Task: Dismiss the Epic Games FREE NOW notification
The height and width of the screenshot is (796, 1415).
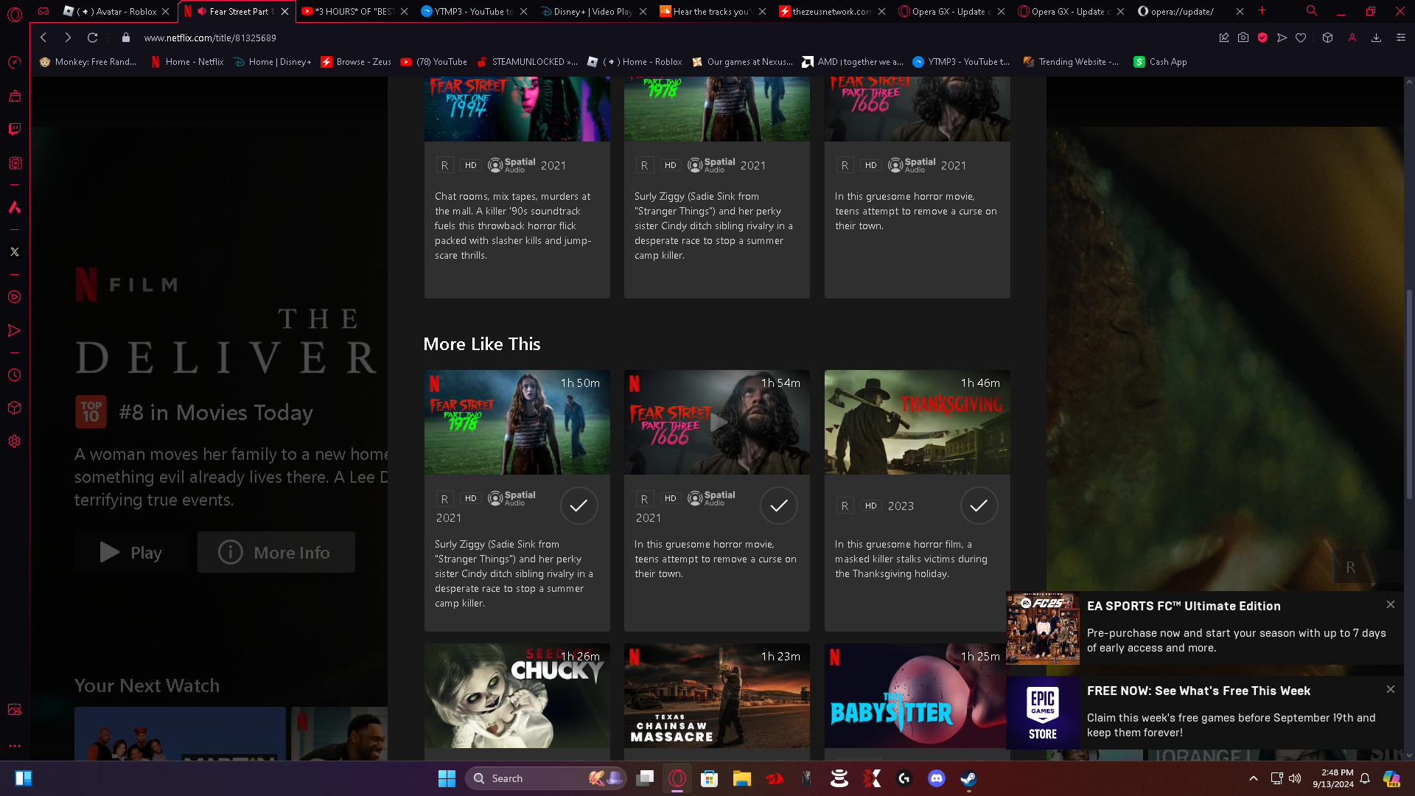Action: [x=1390, y=689]
